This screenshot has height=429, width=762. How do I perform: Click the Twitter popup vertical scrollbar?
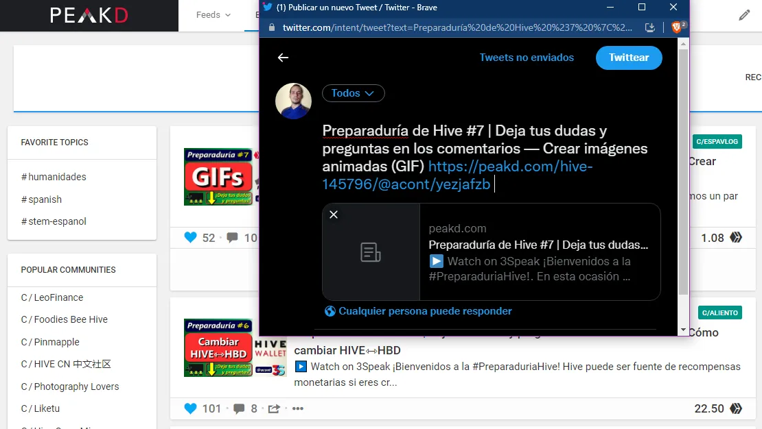(x=683, y=171)
